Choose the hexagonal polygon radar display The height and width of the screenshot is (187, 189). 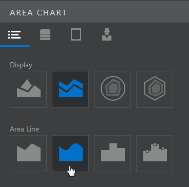coord(155,89)
